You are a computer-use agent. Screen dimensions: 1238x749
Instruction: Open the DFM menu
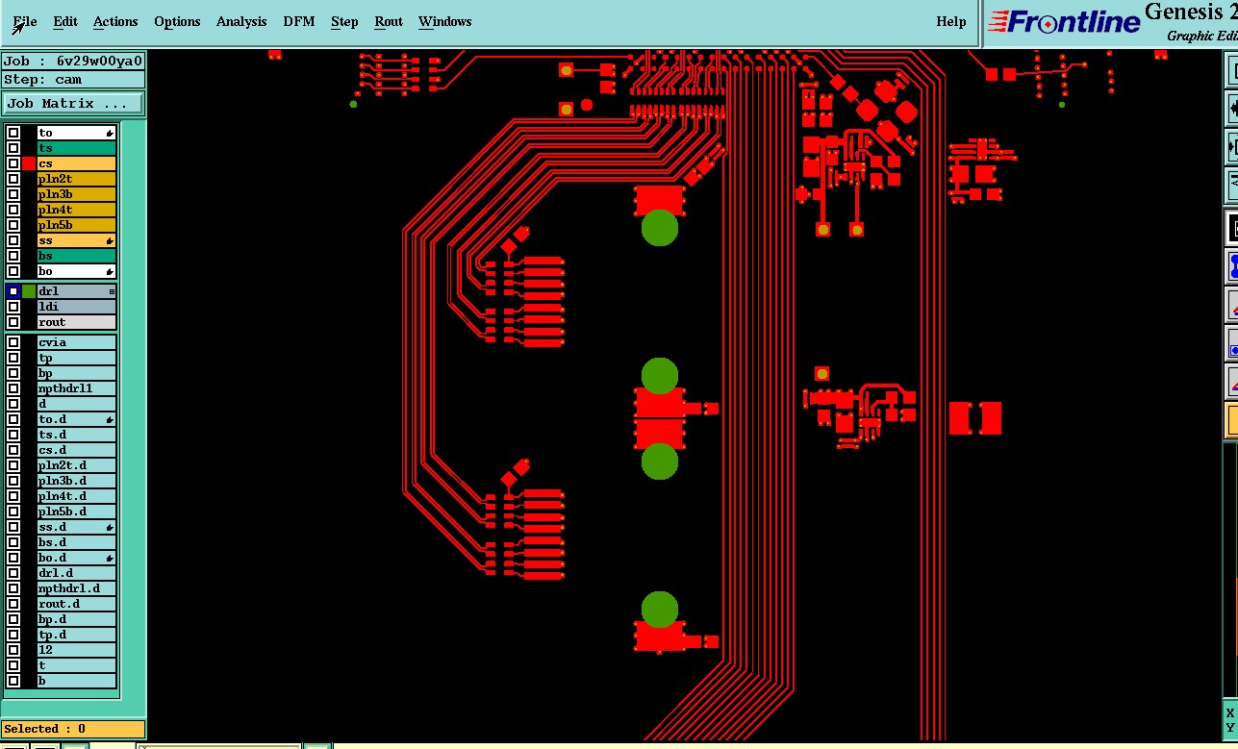299,21
